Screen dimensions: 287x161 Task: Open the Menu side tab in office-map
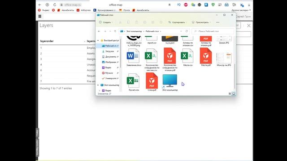click(x=37, y=133)
